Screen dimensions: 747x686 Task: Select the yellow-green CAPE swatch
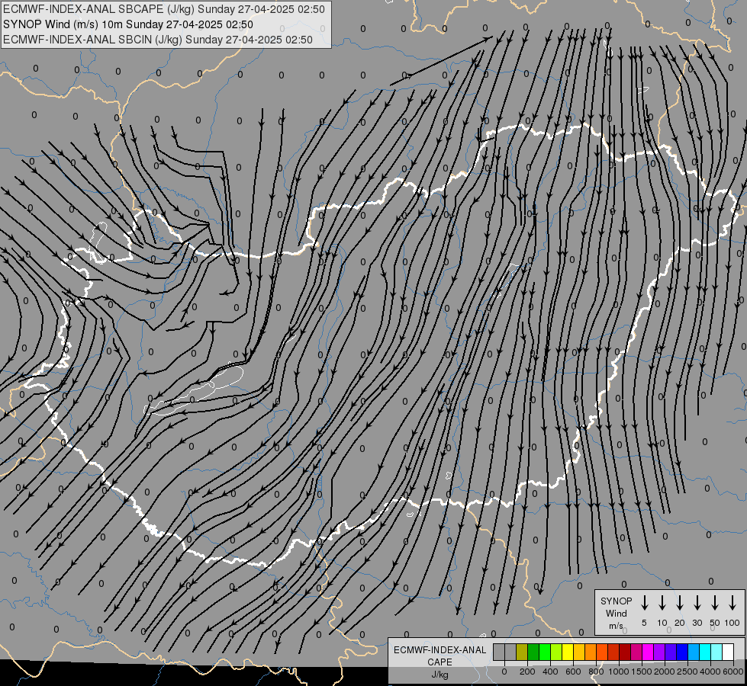[x=556, y=652]
